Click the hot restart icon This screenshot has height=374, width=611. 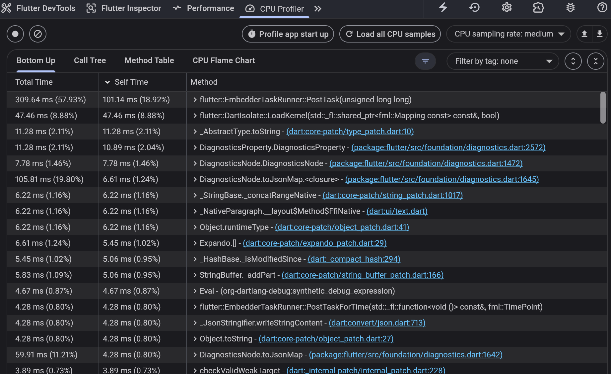click(474, 8)
